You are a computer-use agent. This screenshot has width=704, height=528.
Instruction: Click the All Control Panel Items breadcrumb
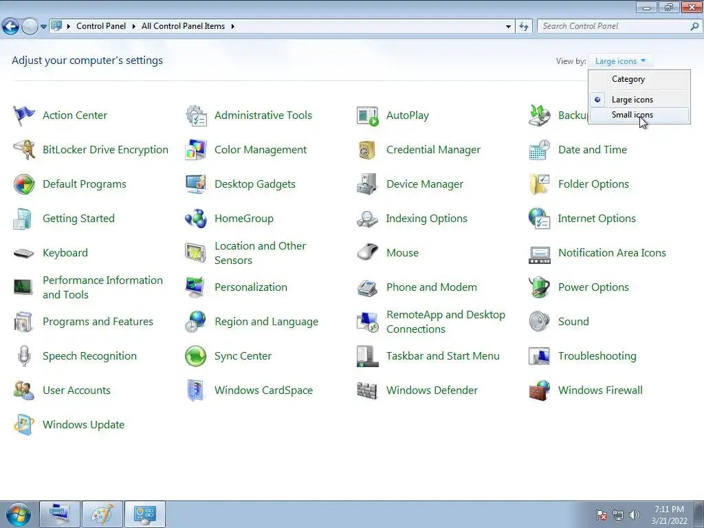(183, 26)
